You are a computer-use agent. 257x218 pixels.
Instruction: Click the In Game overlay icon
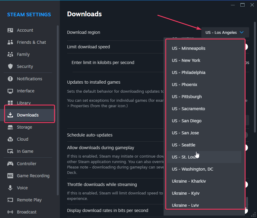(x=10, y=151)
